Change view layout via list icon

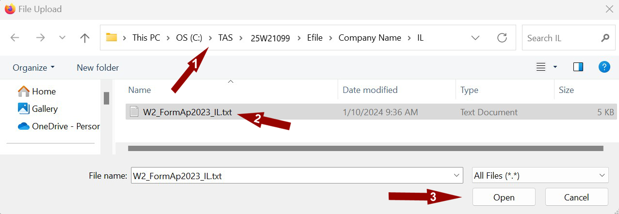[x=541, y=67]
